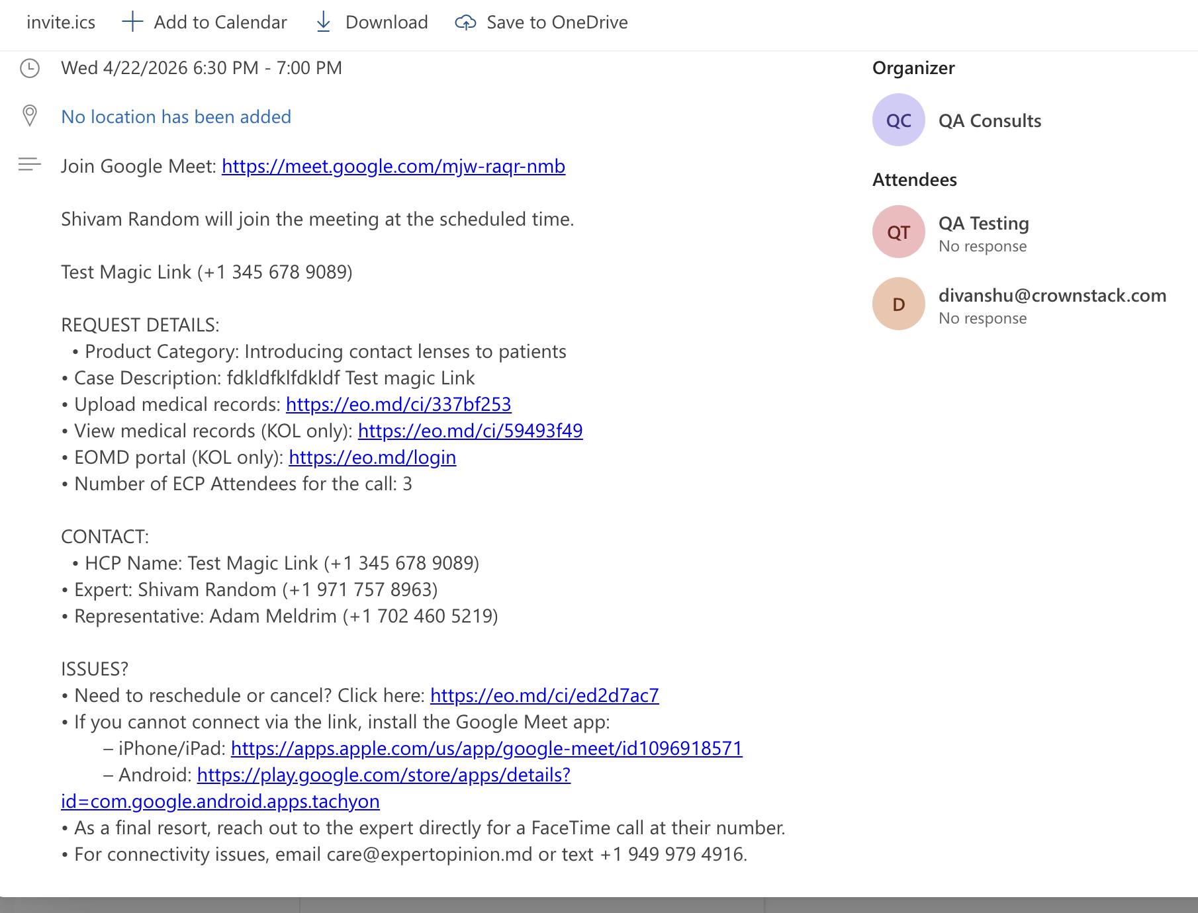This screenshot has height=913, width=1198.
Task: Click the QT attendee avatar
Action: tap(898, 232)
